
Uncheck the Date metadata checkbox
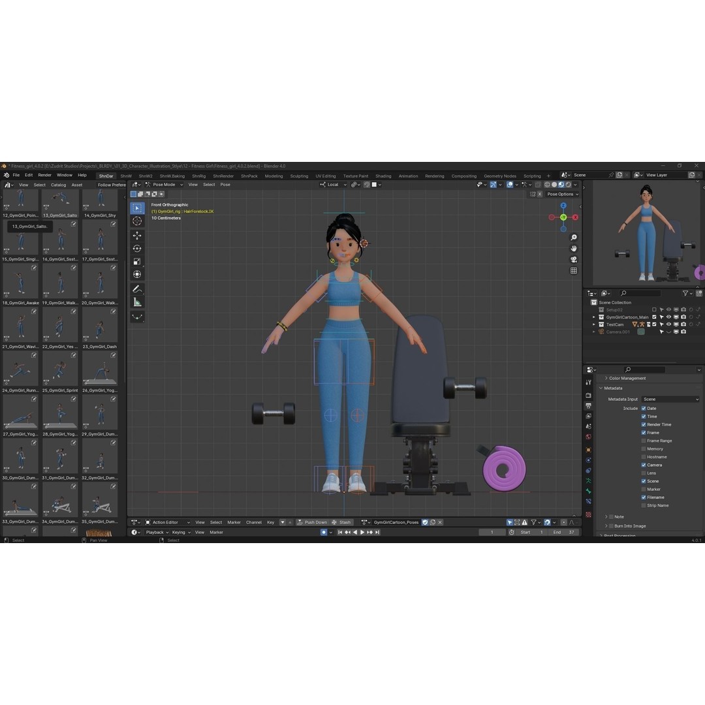point(644,408)
